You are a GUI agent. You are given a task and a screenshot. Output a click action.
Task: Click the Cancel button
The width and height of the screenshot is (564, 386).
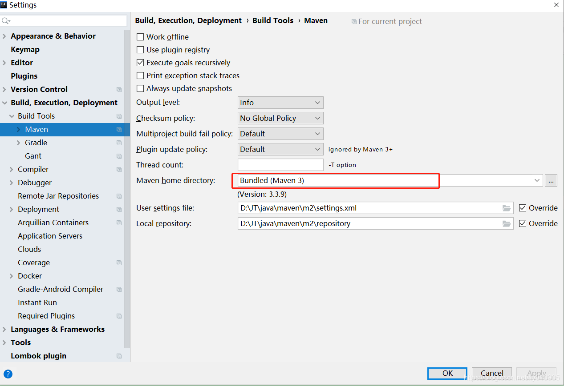(x=492, y=373)
